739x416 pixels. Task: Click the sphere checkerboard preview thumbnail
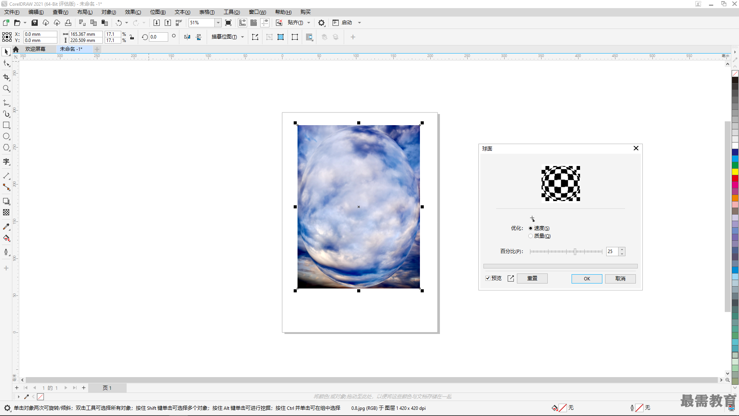(561, 183)
